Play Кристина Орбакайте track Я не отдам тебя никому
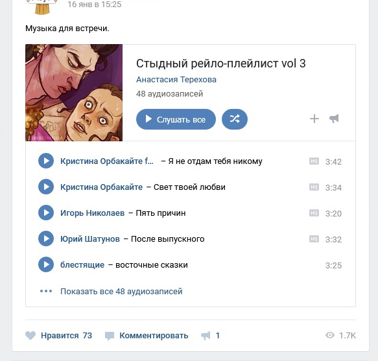This screenshot has height=361, width=378. [46, 161]
